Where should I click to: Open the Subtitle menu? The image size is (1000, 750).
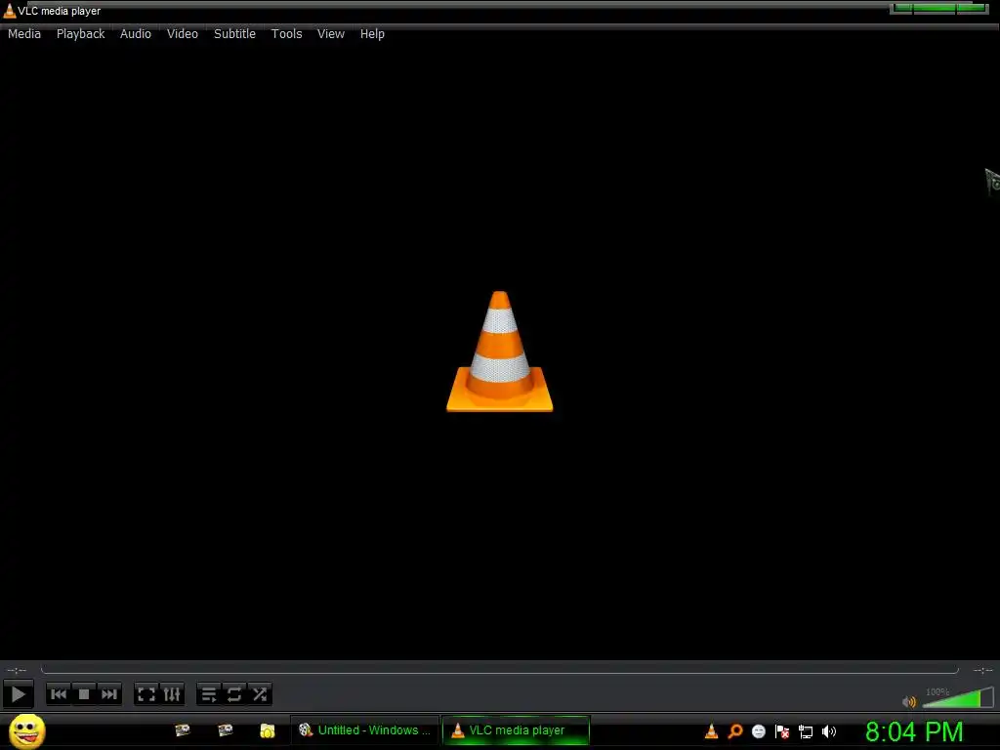tap(234, 34)
